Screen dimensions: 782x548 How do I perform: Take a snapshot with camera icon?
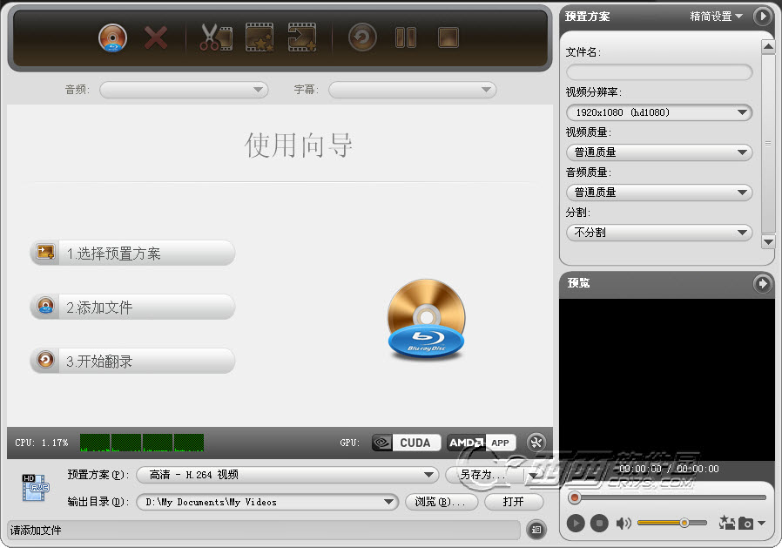click(x=746, y=523)
